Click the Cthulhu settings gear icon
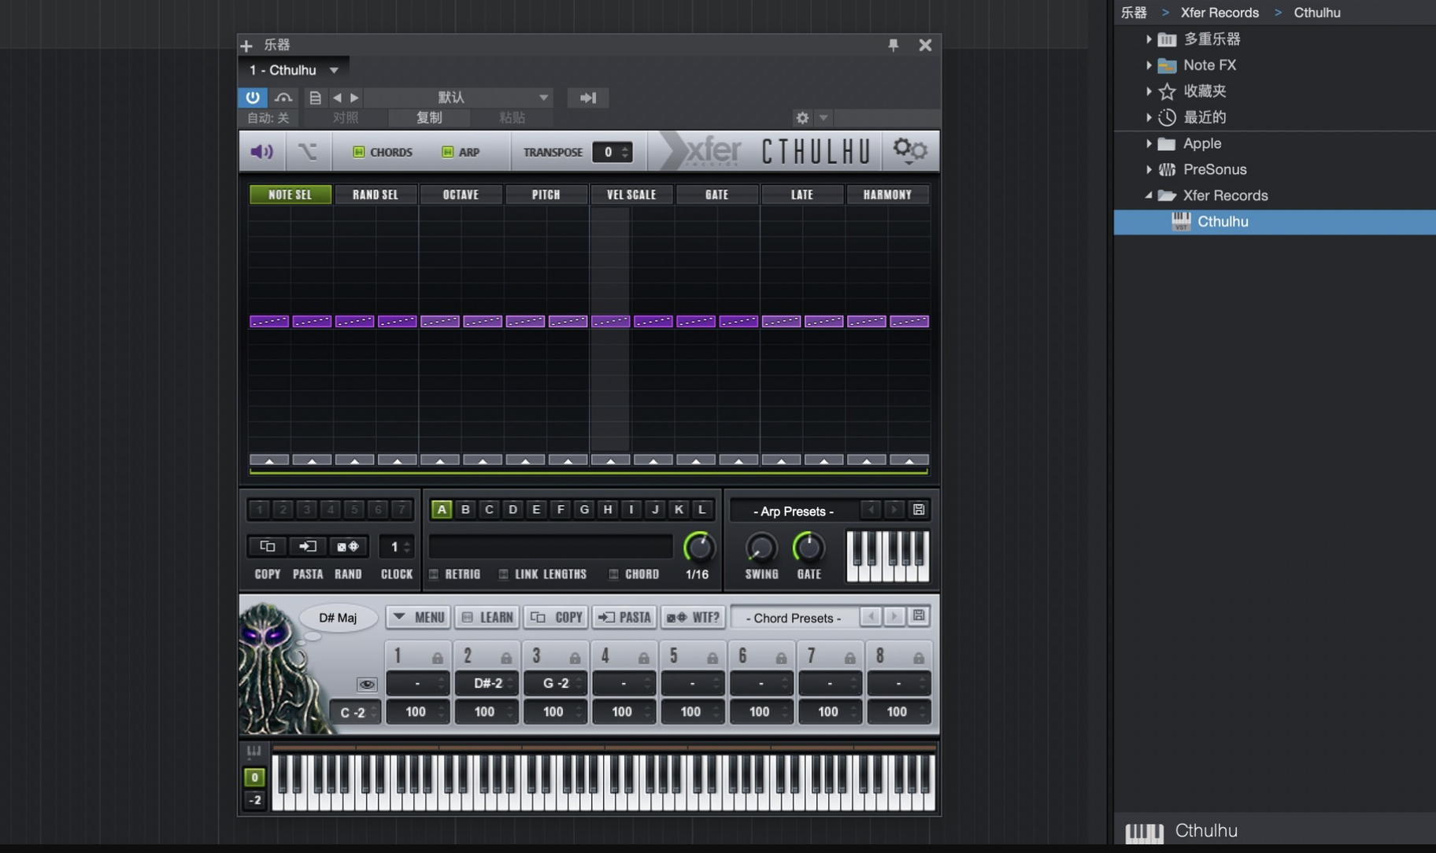1436x853 pixels. point(910,150)
